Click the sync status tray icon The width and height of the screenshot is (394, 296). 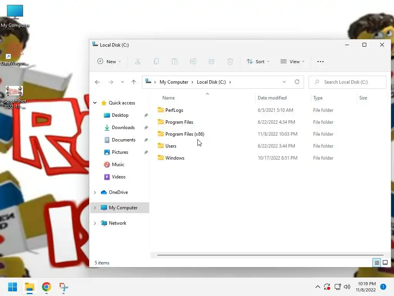327,287
